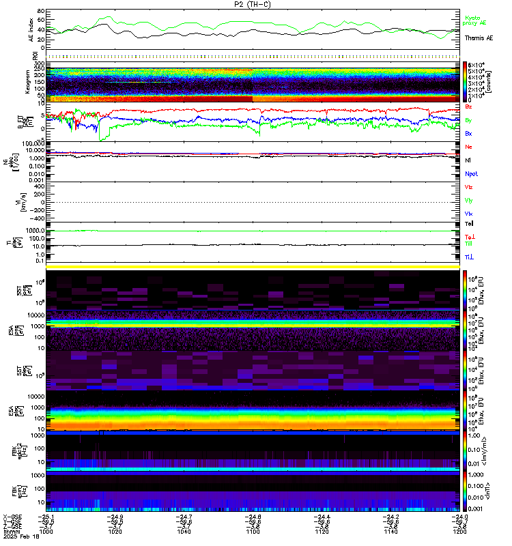
Task: Click the X-GSE value -24.4
Action: 322,517
